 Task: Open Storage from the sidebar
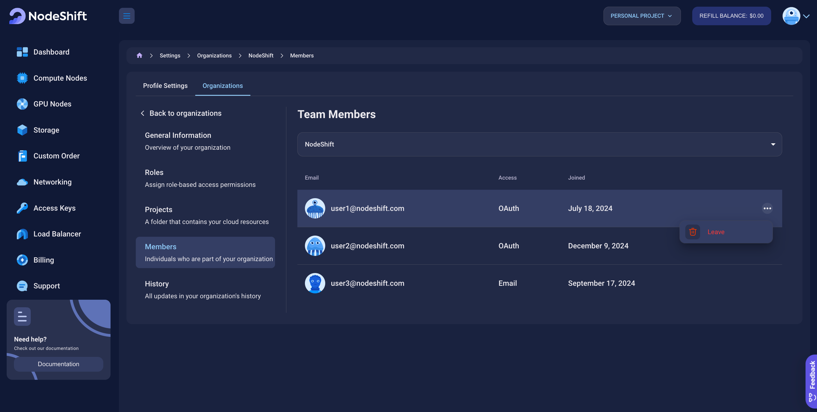point(46,130)
